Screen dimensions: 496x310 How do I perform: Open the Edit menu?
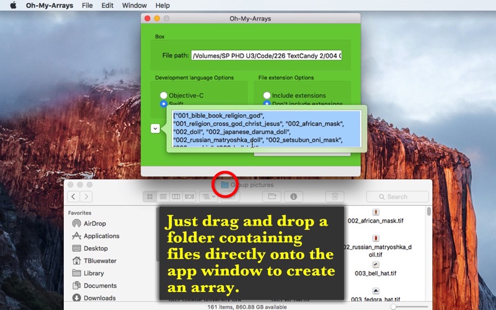[107, 6]
